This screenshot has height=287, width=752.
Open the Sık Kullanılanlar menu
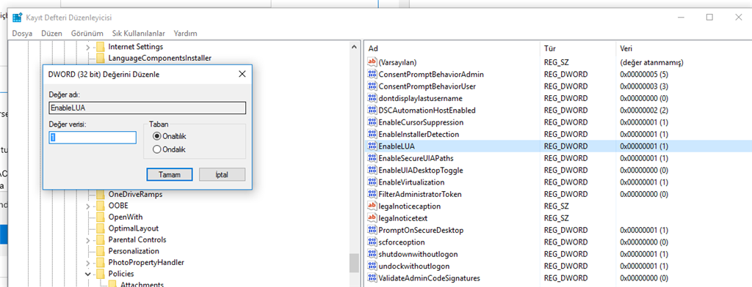coord(139,34)
